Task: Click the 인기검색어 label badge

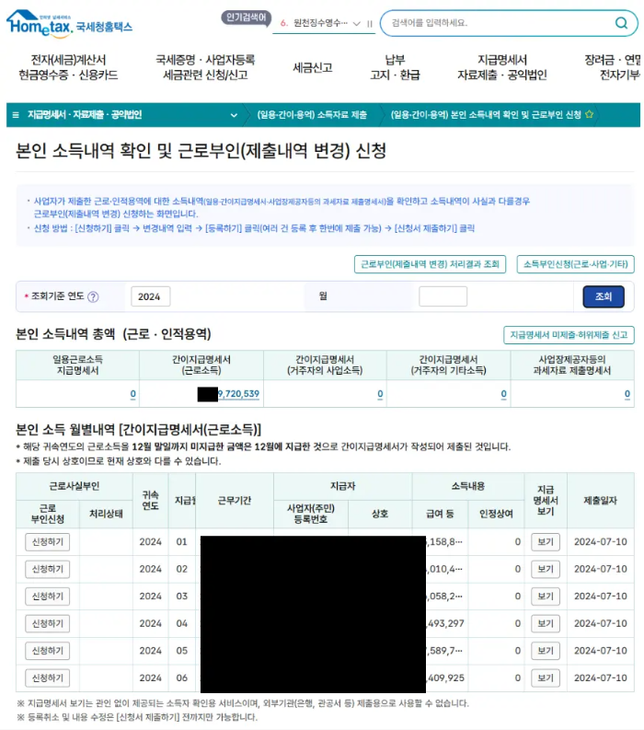Action: click(247, 17)
